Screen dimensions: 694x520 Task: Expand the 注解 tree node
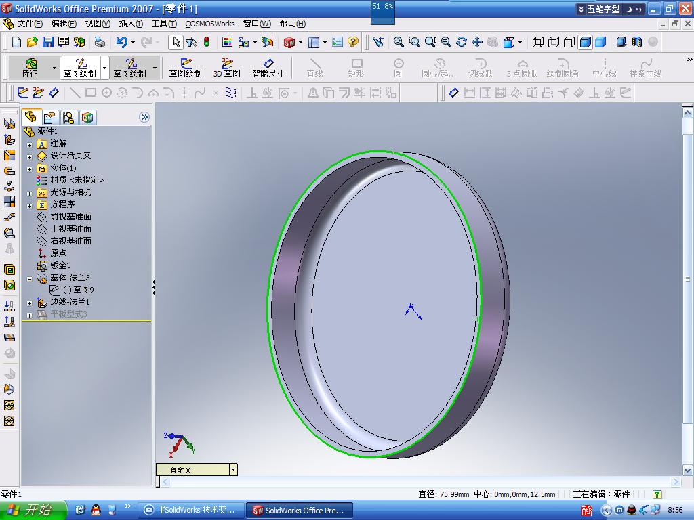point(29,145)
